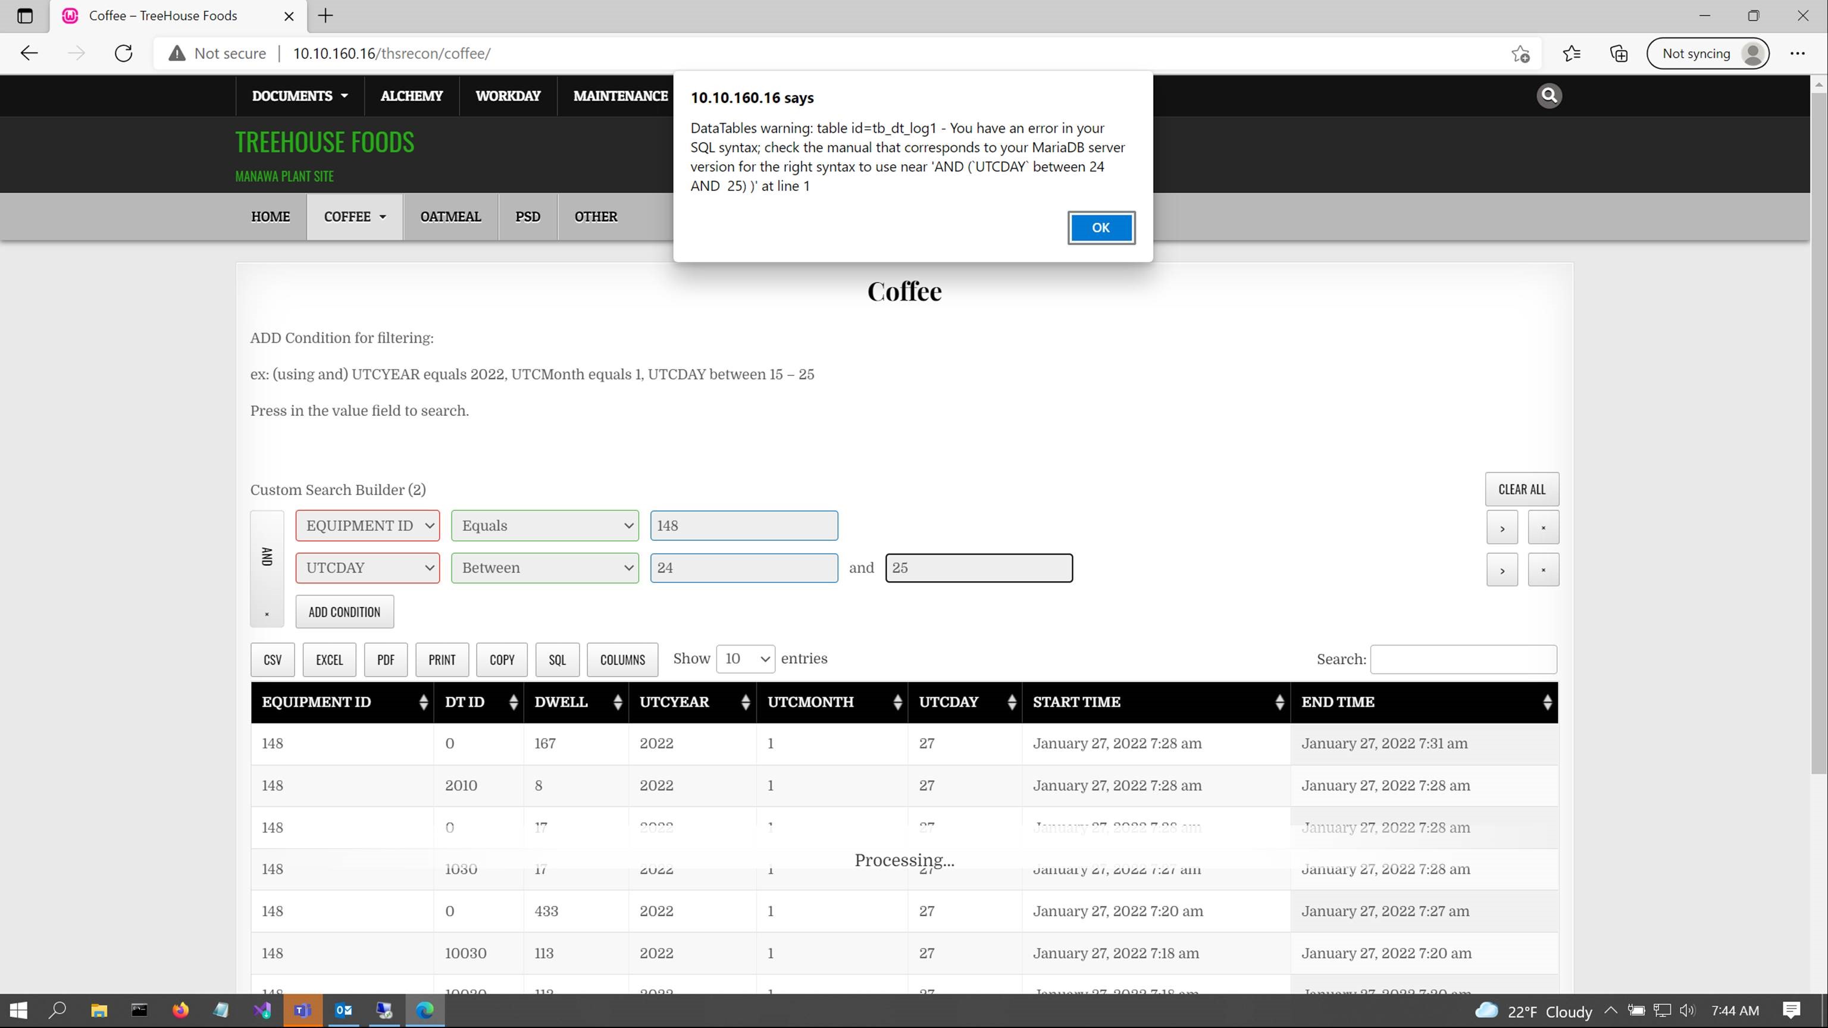
Task: Indent the EQUIPMENT ID condition right
Action: point(1503,528)
